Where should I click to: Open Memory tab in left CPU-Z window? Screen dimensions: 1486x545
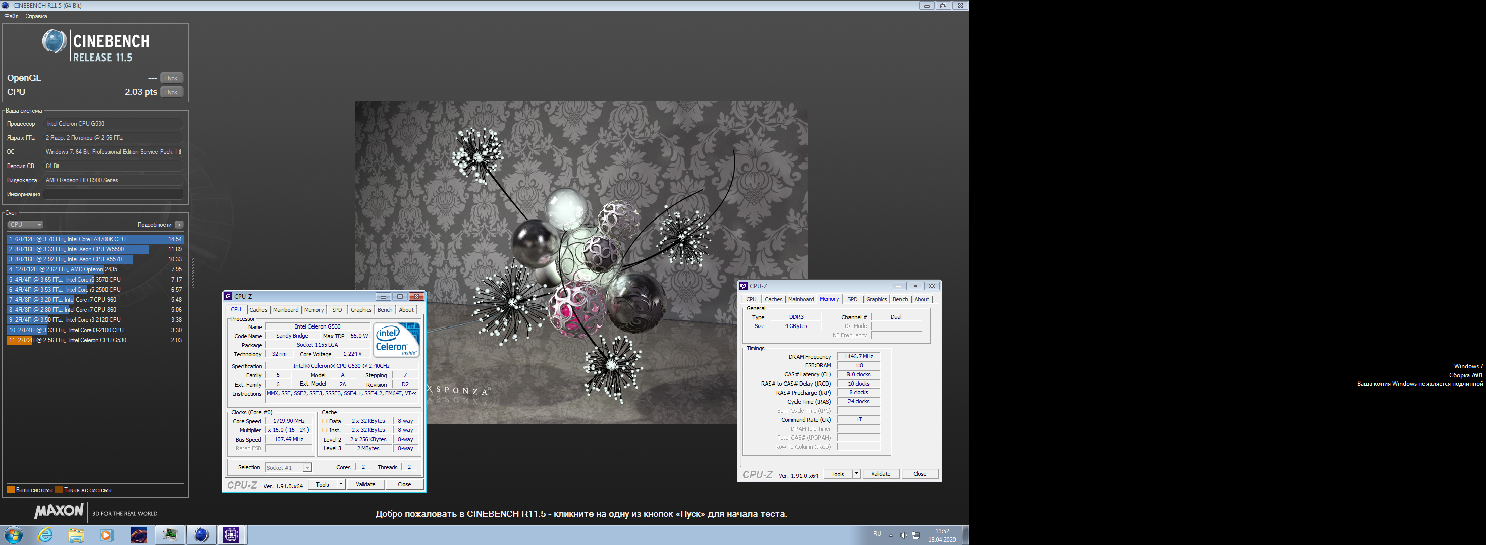[314, 310]
